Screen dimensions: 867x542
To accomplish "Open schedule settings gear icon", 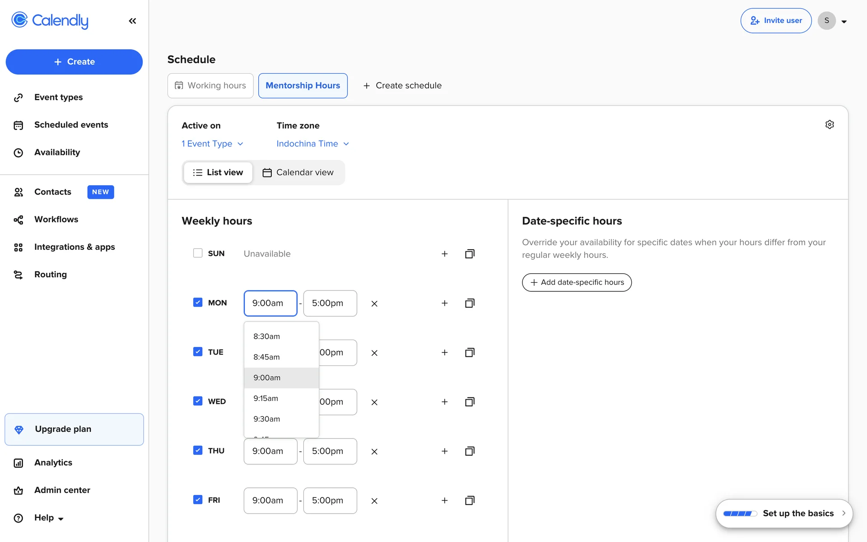I will coord(830,125).
